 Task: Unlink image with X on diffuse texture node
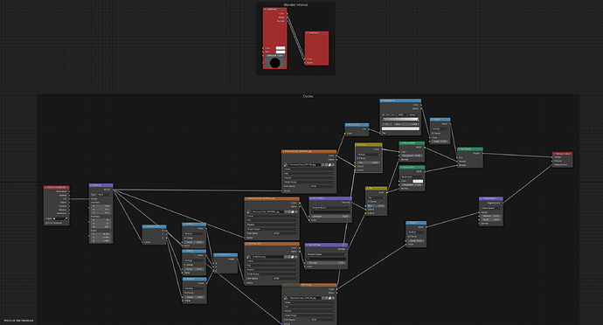pos(334,164)
